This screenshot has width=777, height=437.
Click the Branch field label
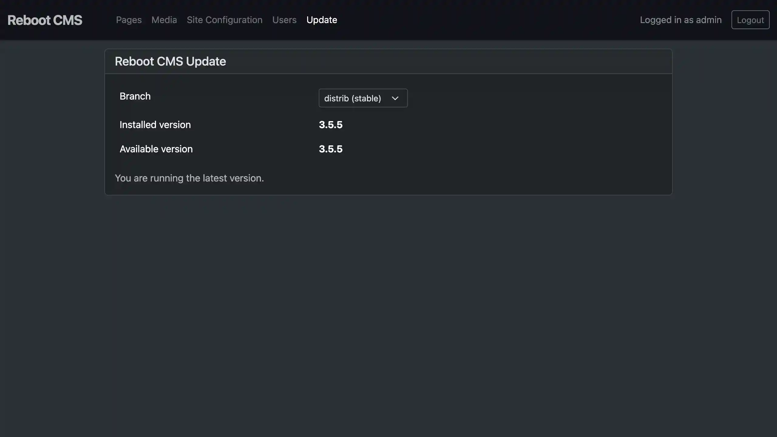point(135,96)
